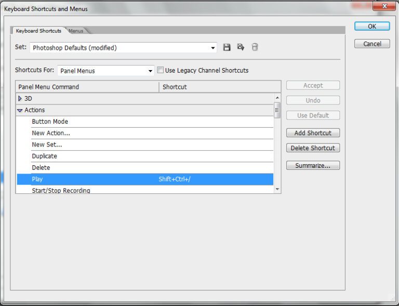
Task: Click the create new shortcut set icon
Action: pos(241,47)
